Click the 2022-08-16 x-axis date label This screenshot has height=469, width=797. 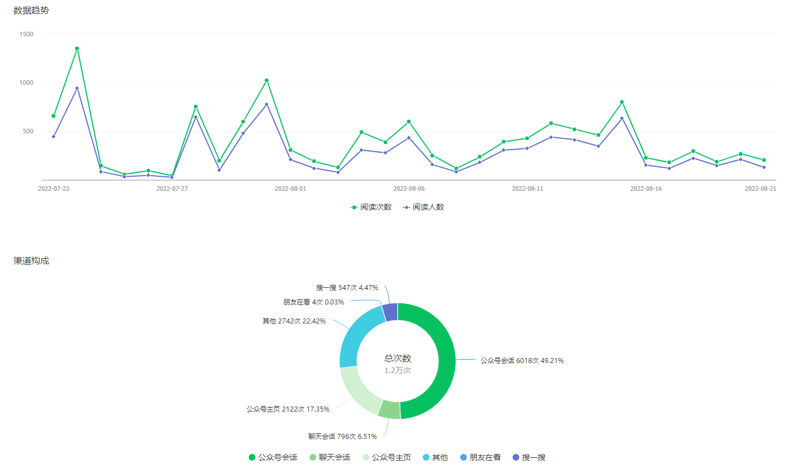[646, 188]
